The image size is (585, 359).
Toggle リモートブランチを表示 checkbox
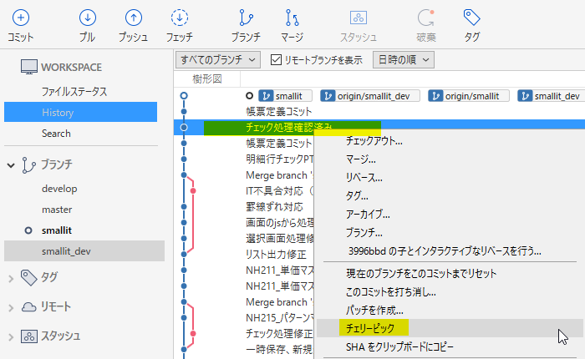[x=277, y=60]
